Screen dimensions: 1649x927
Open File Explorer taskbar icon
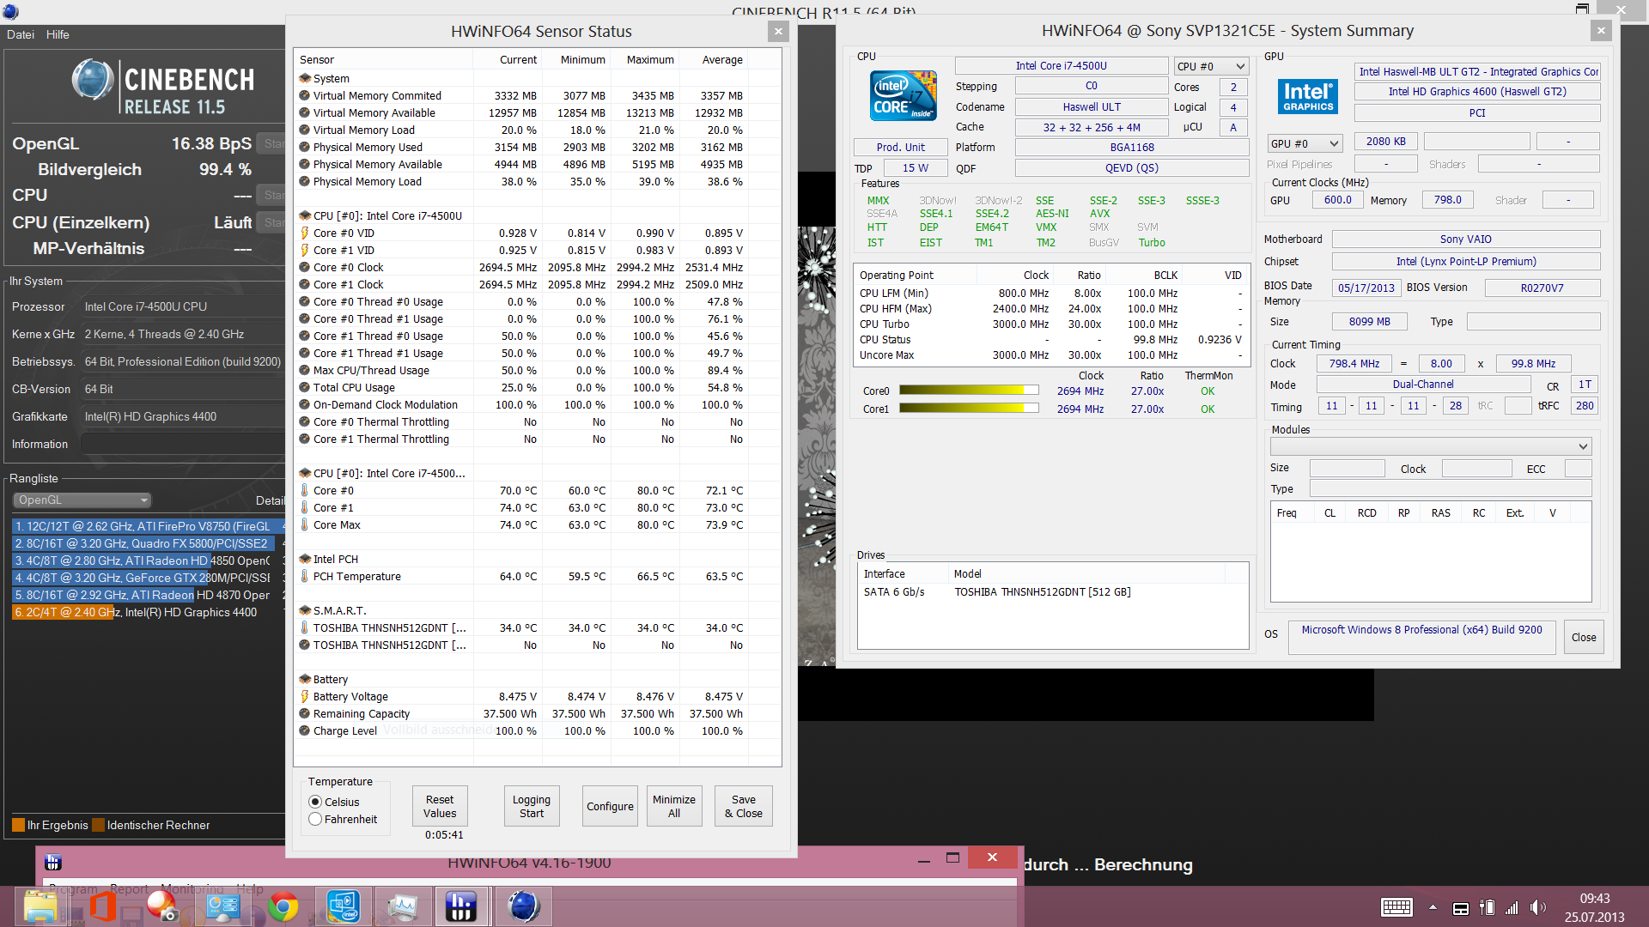tap(40, 906)
